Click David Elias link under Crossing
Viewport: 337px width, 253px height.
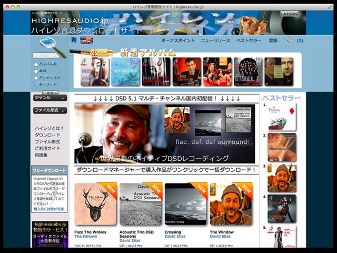(175, 236)
